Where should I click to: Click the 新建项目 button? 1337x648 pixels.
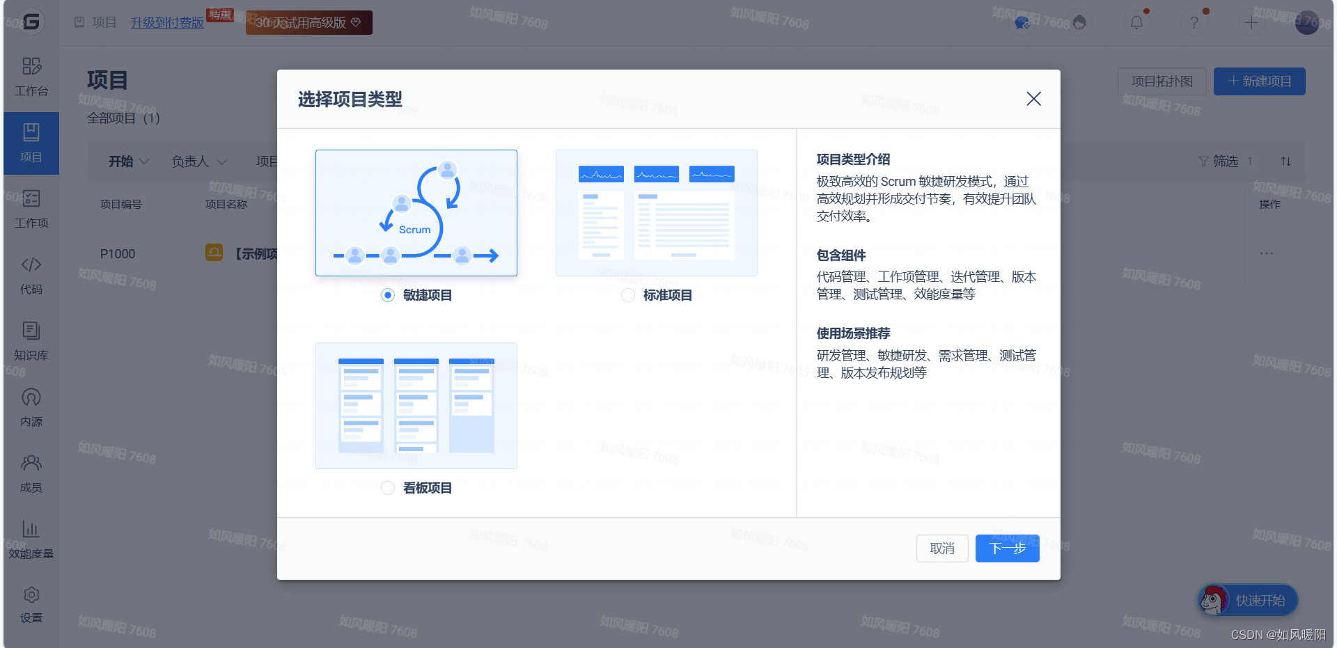(1260, 81)
